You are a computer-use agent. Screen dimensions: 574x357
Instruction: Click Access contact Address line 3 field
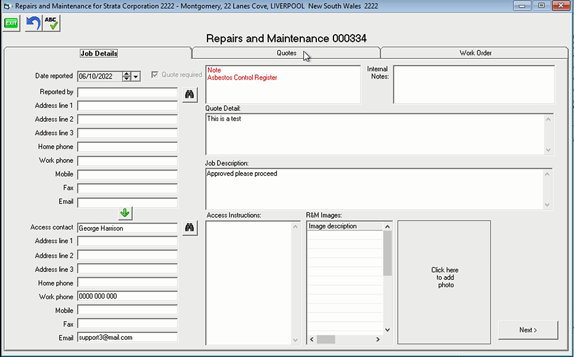tap(128, 269)
